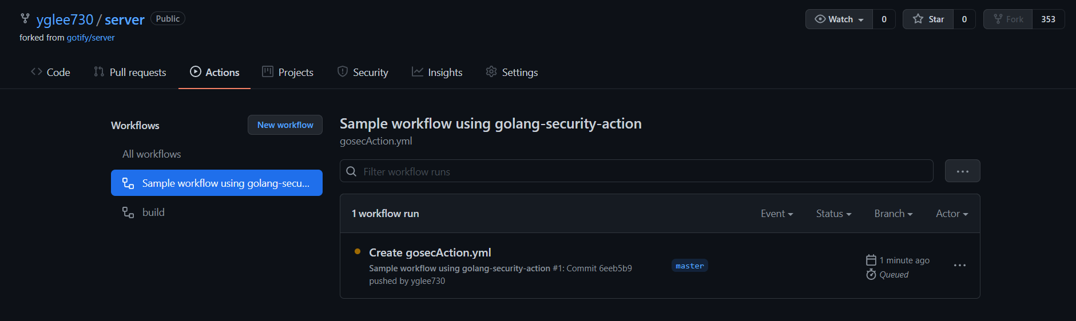Click the 1 minute ago timestamp
The image size is (1076, 321).
click(904, 260)
